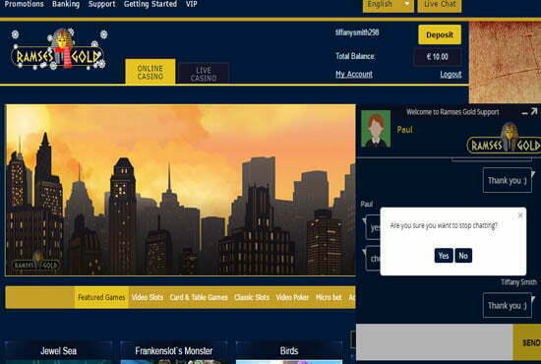Choose No in stop chatting dialog
The image size is (541, 364).
463,256
